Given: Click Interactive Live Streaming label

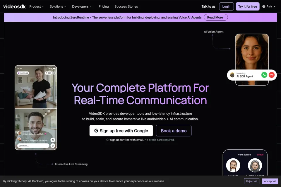Looking at the screenshot, I should (x=71, y=164).
